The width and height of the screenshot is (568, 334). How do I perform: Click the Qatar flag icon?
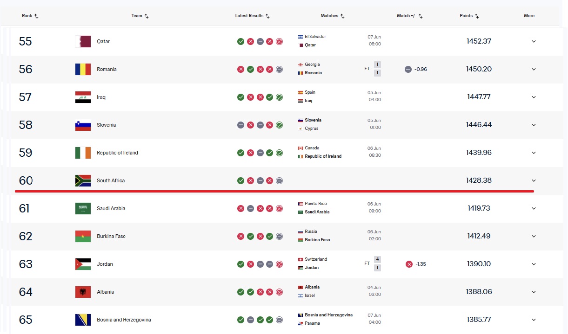[83, 41]
